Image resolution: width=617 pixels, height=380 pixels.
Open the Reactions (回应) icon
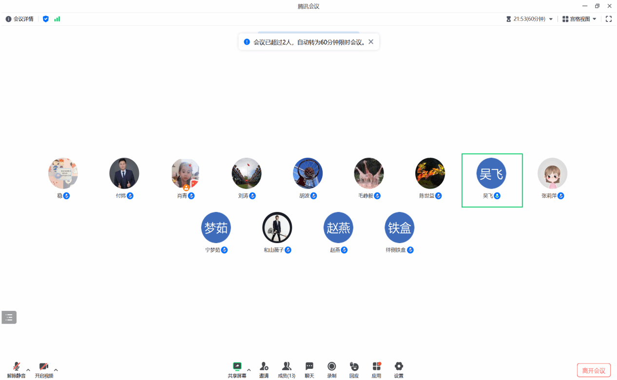point(354,367)
